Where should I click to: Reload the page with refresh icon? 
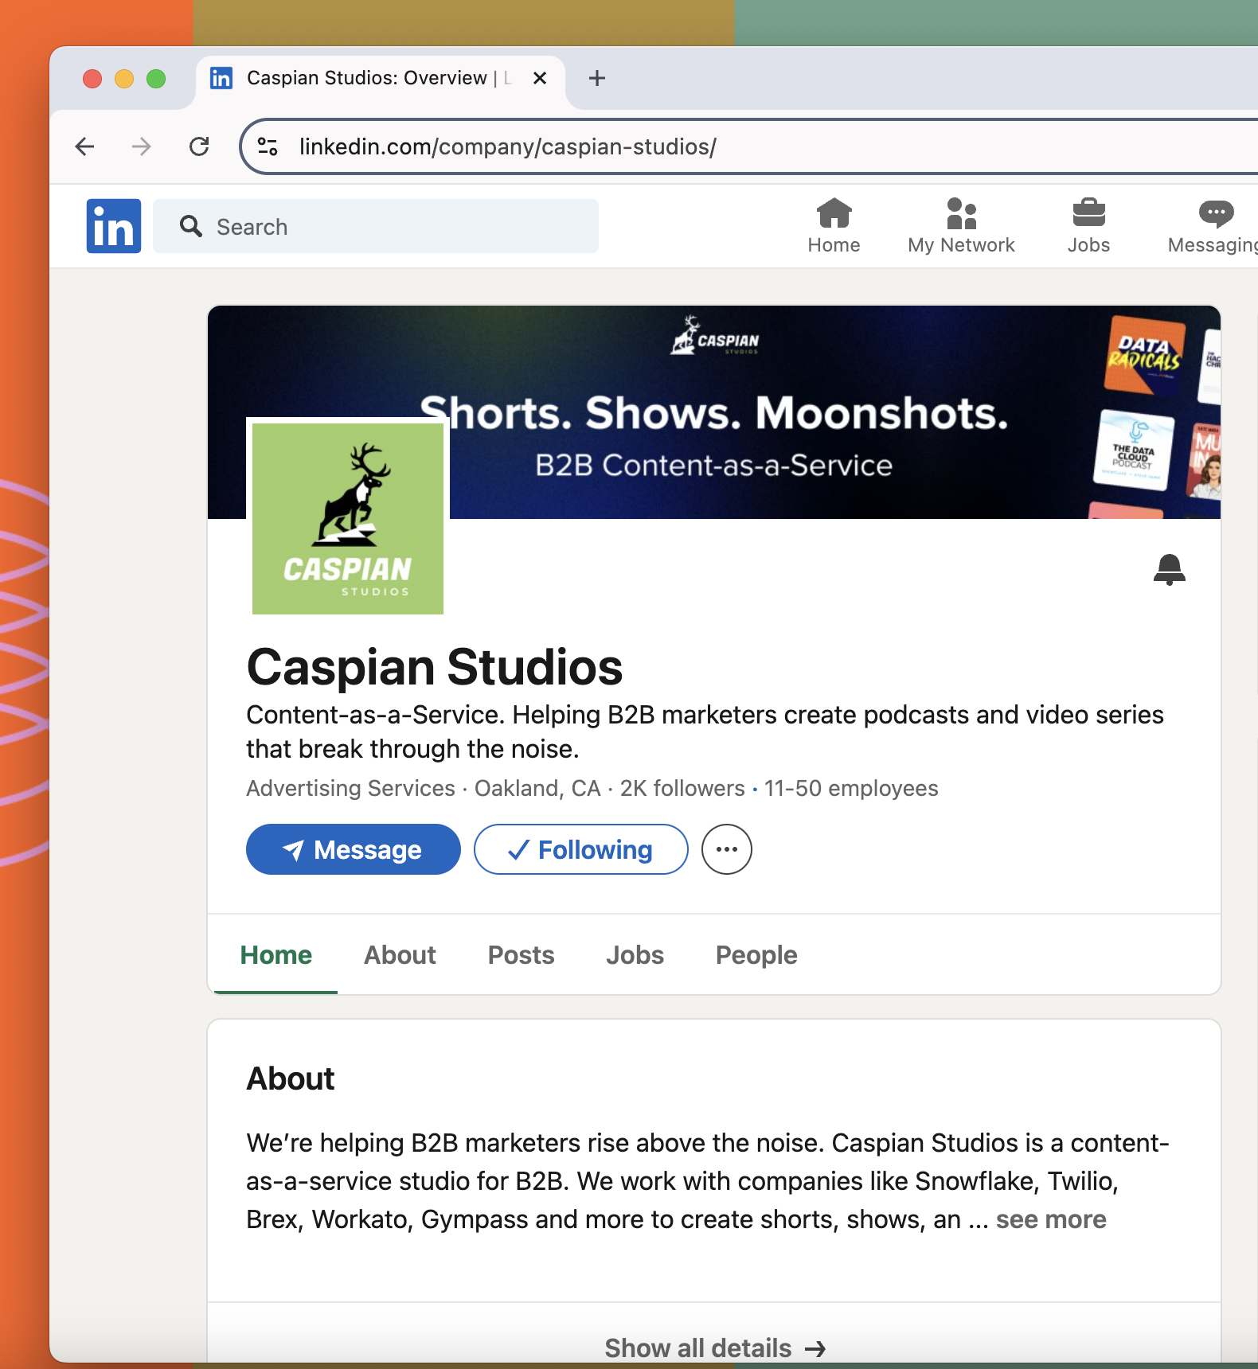pos(199,146)
